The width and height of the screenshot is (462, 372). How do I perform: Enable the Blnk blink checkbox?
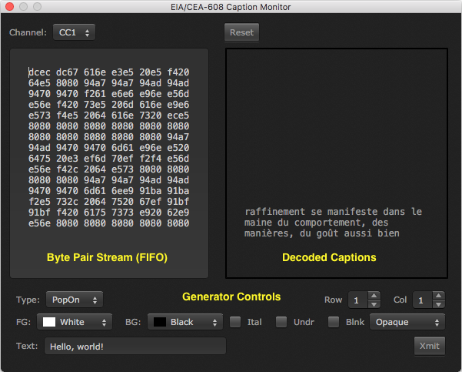(334, 322)
